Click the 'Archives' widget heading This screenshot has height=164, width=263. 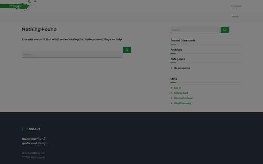point(176,50)
